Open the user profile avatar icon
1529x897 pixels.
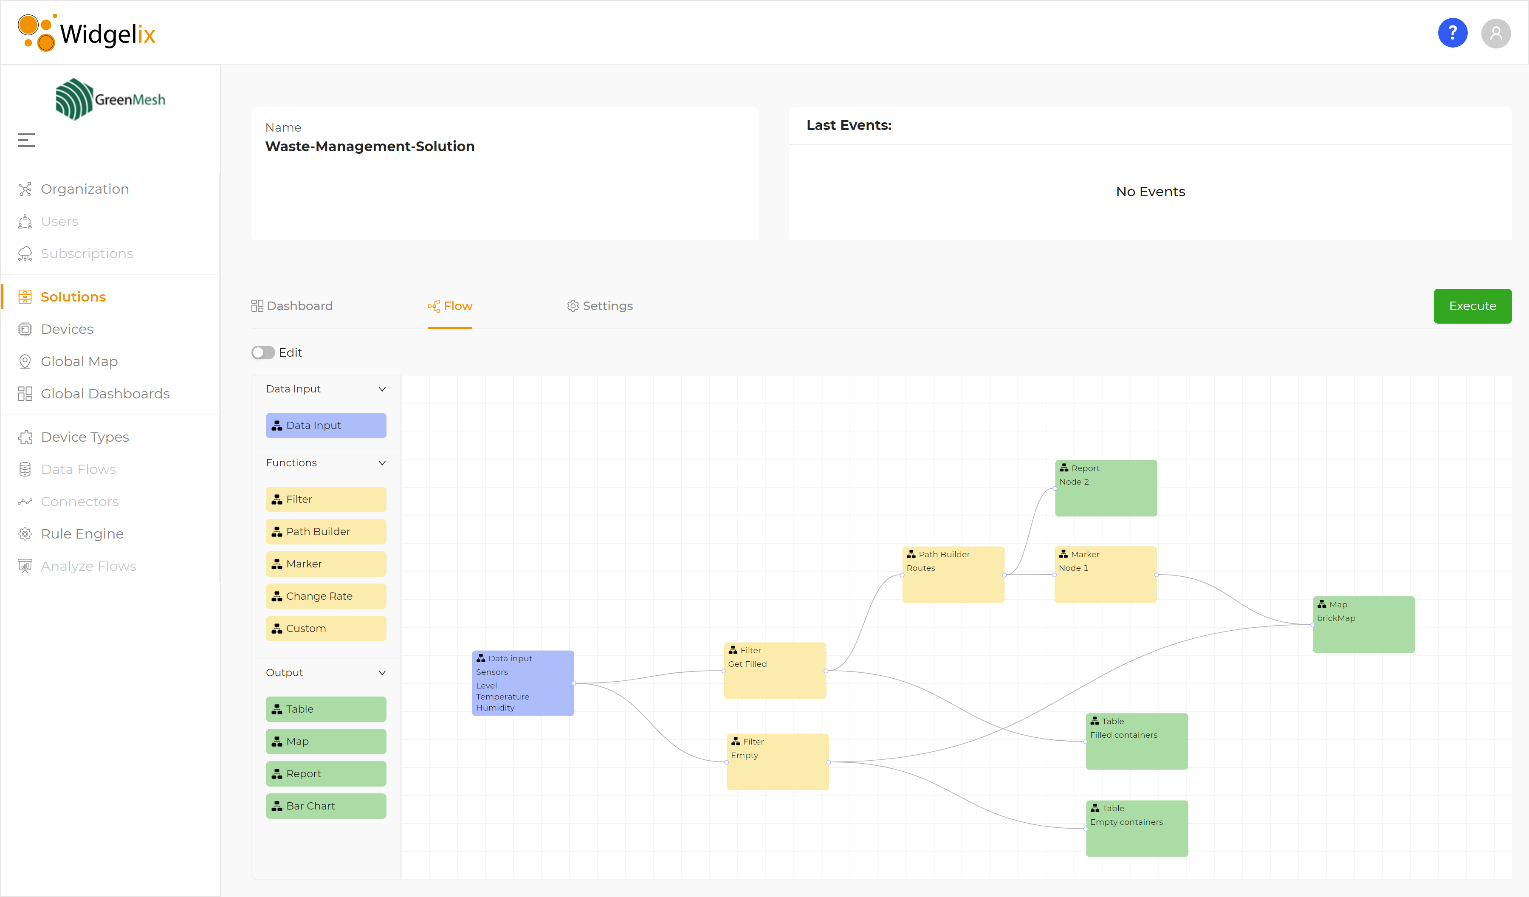(x=1495, y=33)
